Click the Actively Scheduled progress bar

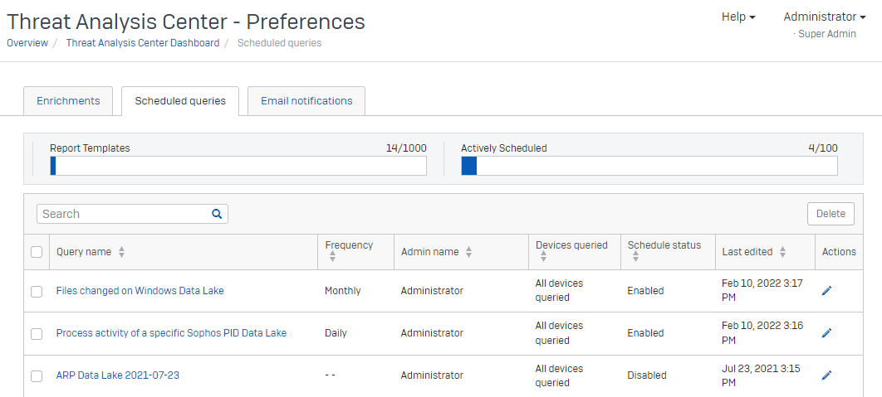(x=649, y=166)
